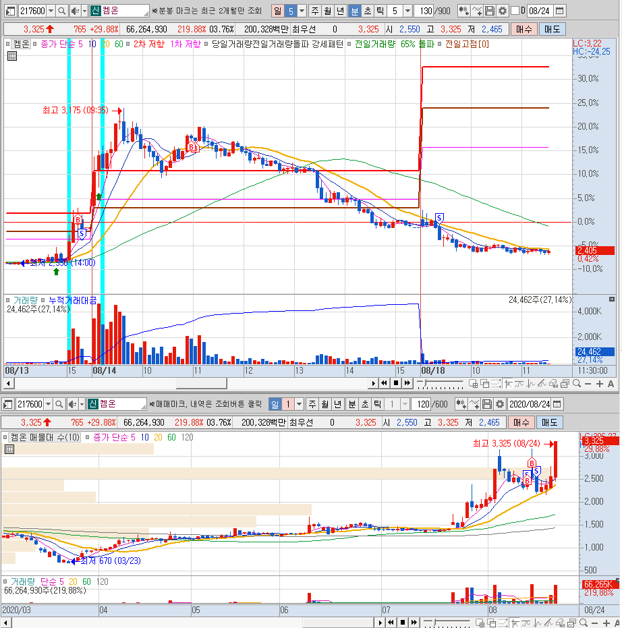Click the search magnifier in bottom chart toolbar
Screen dimensions: 622x628
(x=59, y=404)
